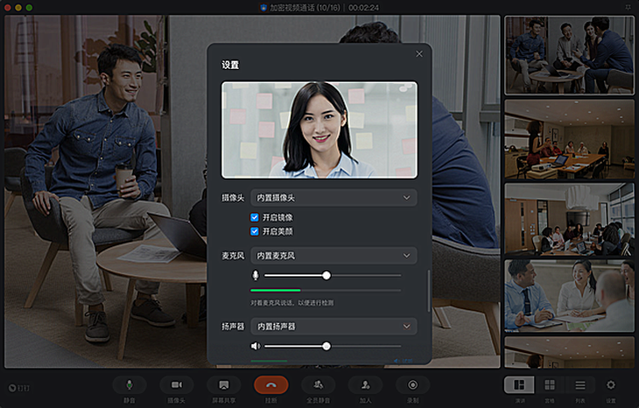Mute all participants (全员静音)
639x408 pixels.
(319, 384)
